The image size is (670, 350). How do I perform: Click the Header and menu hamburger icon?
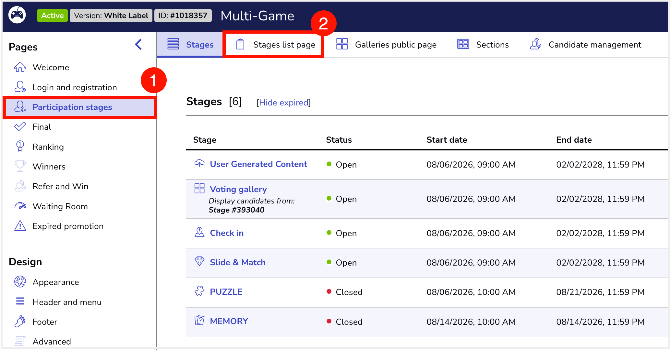[20, 301]
